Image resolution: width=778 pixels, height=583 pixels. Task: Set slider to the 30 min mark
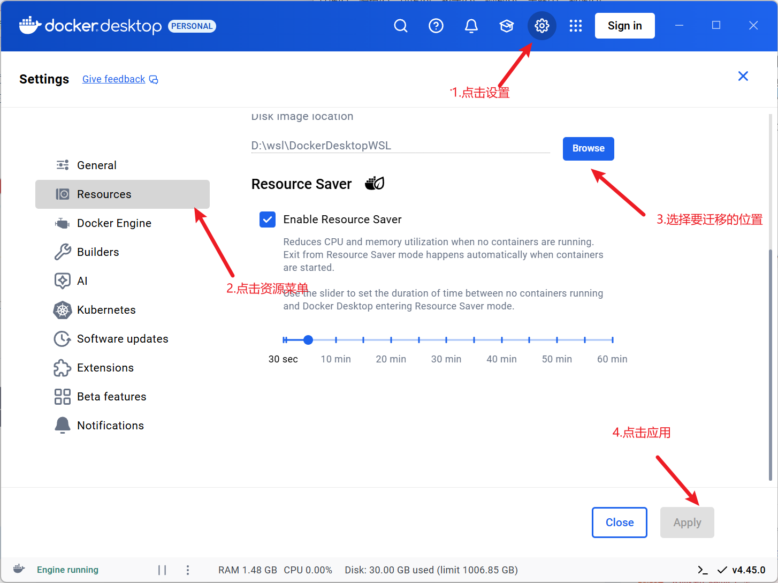tap(446, 340)
